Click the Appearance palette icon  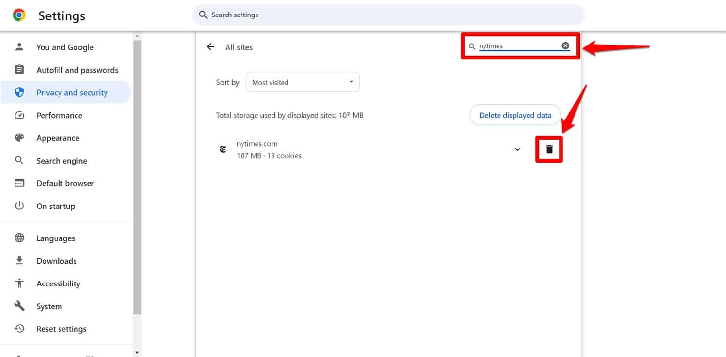click(19, 138)
